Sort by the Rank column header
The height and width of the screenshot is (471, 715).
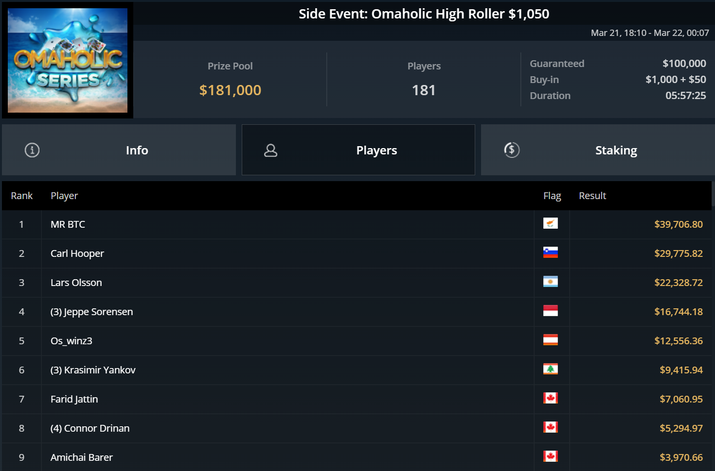click(22, 196)
